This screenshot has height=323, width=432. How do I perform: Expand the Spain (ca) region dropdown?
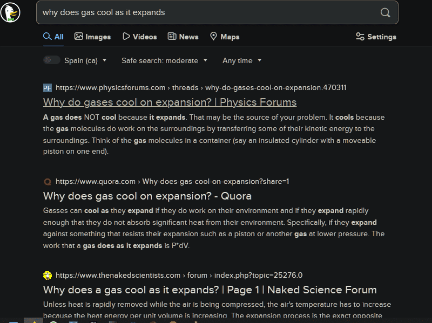[85, 60]
